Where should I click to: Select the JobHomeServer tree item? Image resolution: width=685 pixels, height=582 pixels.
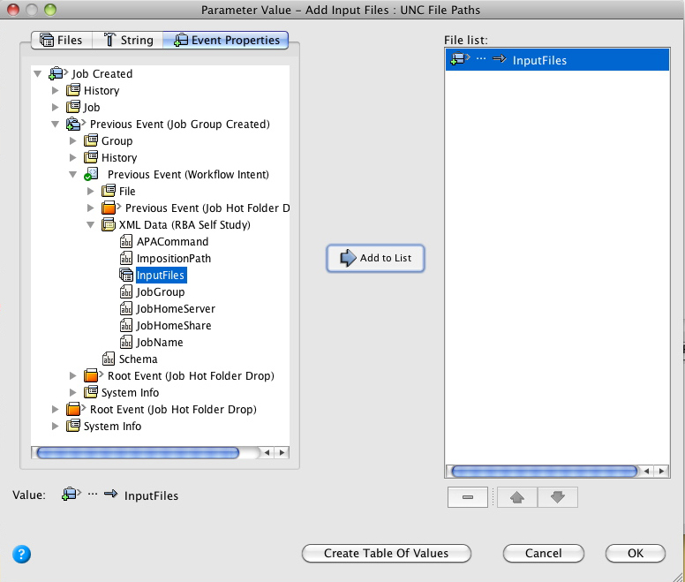tap(176, 308)
